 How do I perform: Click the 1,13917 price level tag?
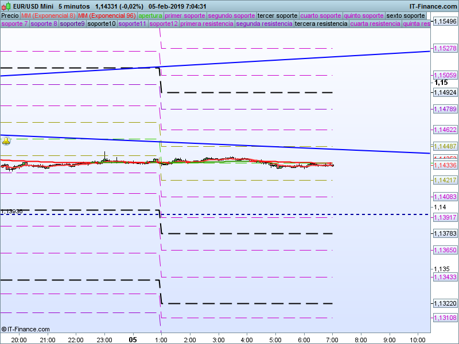(x=445, y=218)
